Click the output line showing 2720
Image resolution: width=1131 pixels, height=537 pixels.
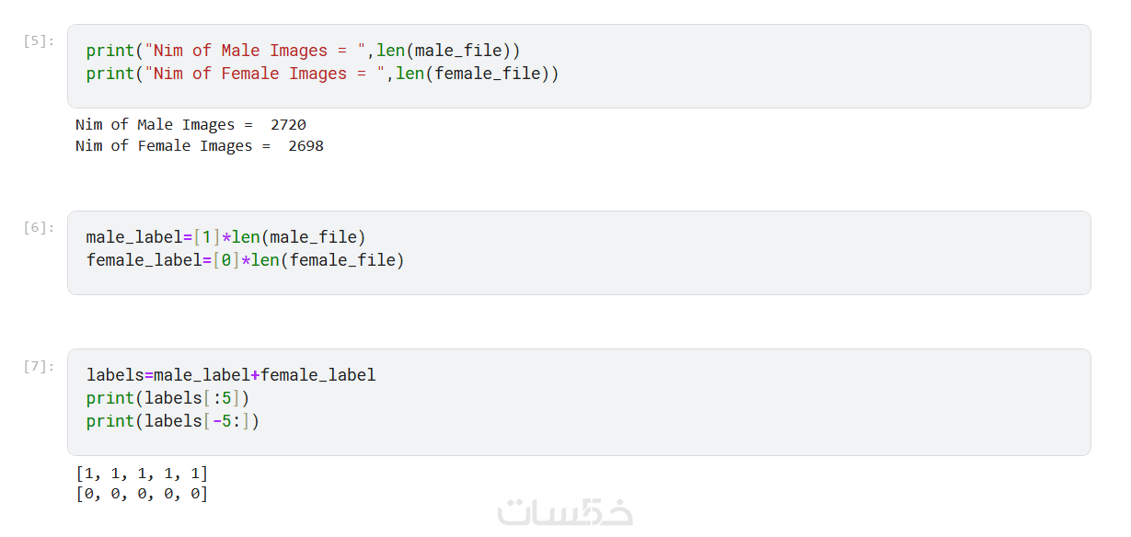coord(190,124)
